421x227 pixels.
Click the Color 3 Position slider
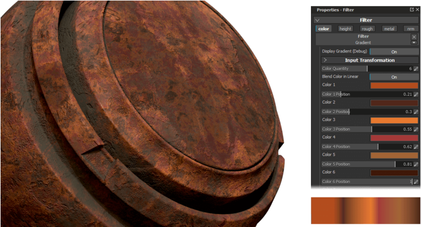367,129
